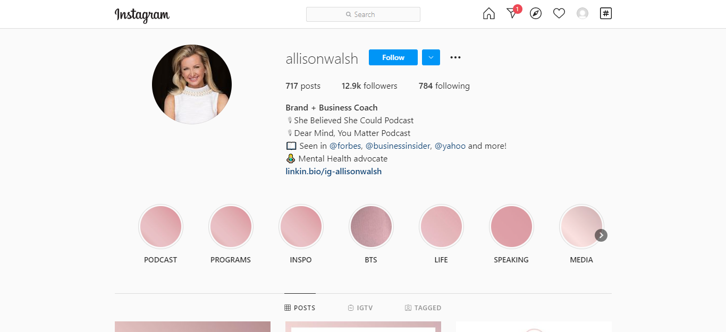Open direct messages with notification badge
The width and height of the screenshot is (726, 332).
(x=513, y=13)
